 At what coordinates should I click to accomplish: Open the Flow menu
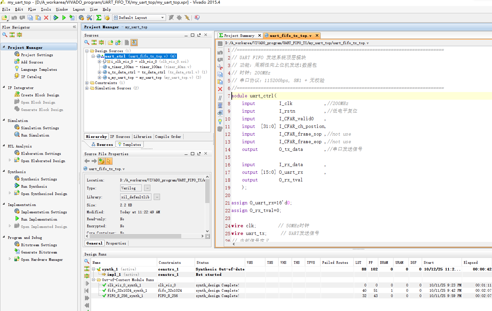click(32, 9)
